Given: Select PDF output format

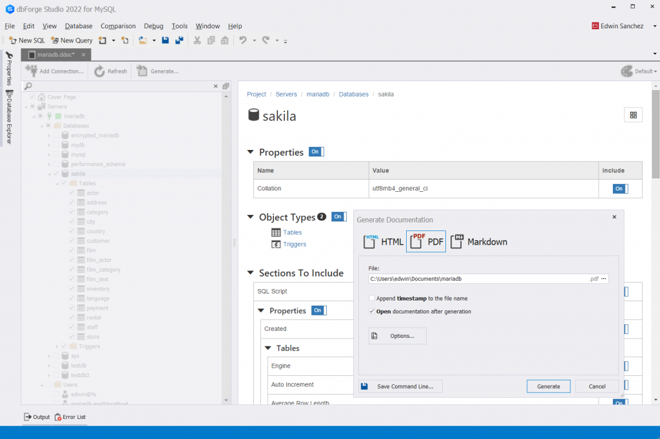Looking at the screenshot, I should (426, 241).
